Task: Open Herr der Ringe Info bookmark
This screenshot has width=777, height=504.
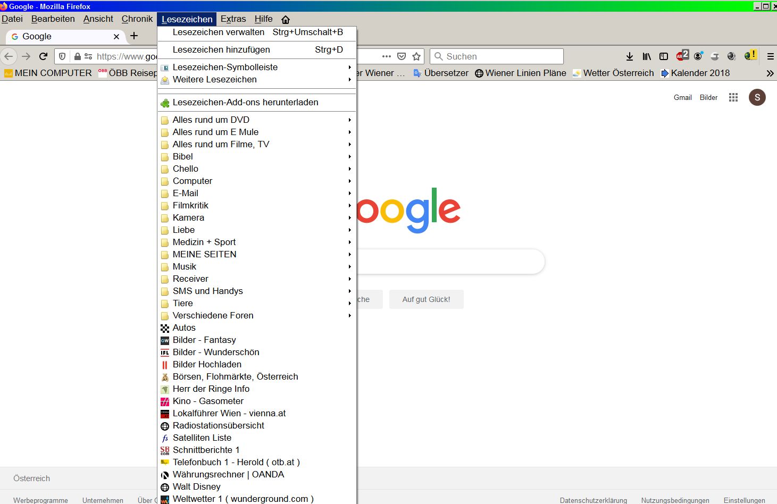Action: point(257,389)
